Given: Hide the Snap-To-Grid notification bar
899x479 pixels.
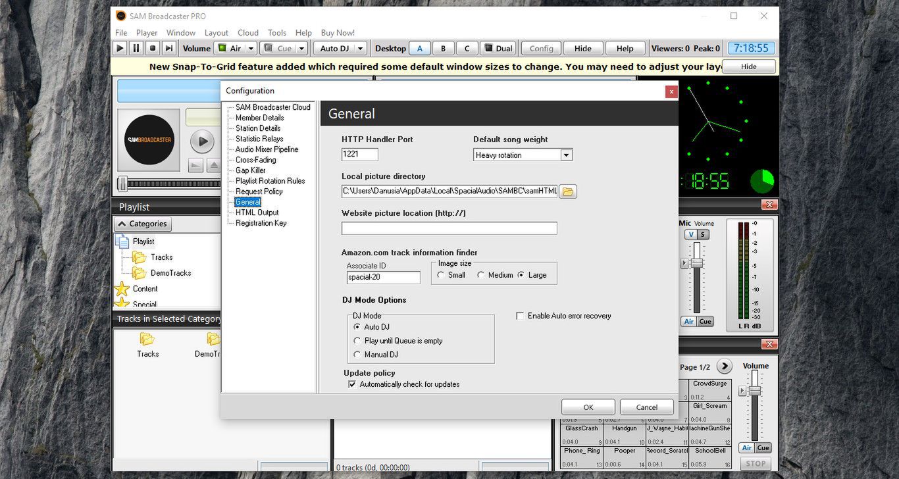Looking at the screenshot, I should (749, 66).
